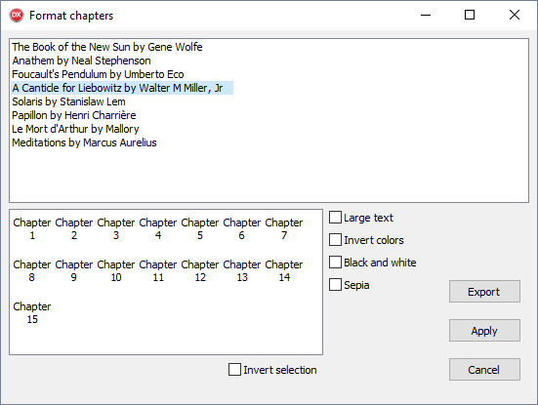Maximize the Format chapters window
This screenshot has width=538, height=405.
[470, 15]
